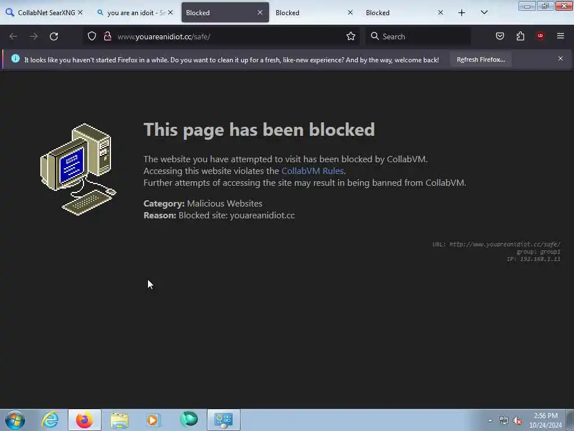
Task: Open the Windows Start menu
Action: 15,420
